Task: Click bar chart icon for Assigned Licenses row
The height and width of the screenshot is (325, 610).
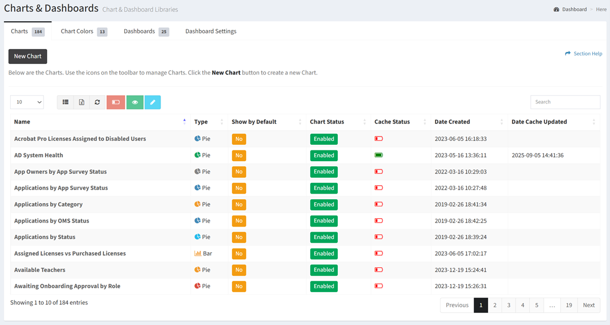Action: [197, 253]
